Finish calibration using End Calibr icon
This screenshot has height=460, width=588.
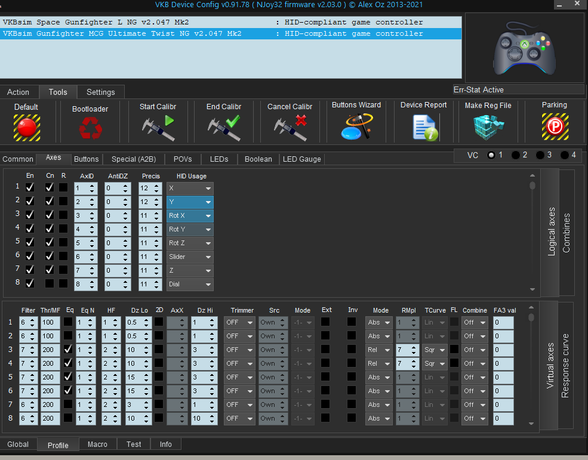pos(224,128)
